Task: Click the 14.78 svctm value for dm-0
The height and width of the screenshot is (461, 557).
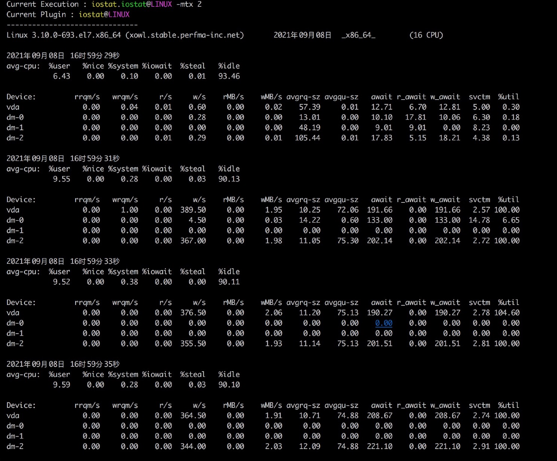Action: click(x=479, y=220)
